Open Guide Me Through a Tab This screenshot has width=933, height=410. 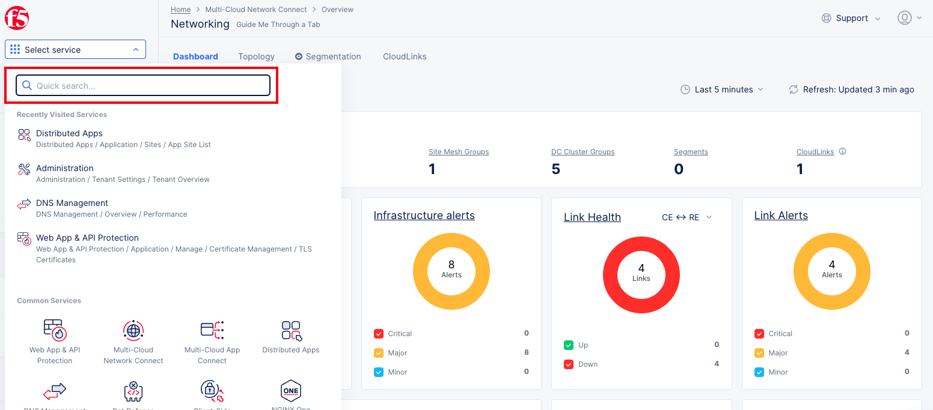point(278,24)
